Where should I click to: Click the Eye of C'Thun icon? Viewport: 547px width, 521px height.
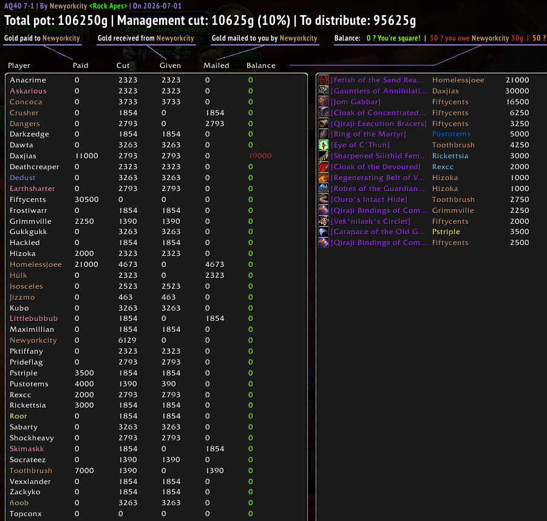pos(324,145)
